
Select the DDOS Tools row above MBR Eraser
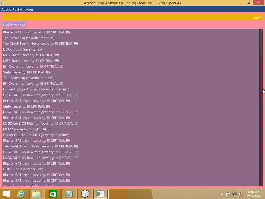[x=23, y=49]
